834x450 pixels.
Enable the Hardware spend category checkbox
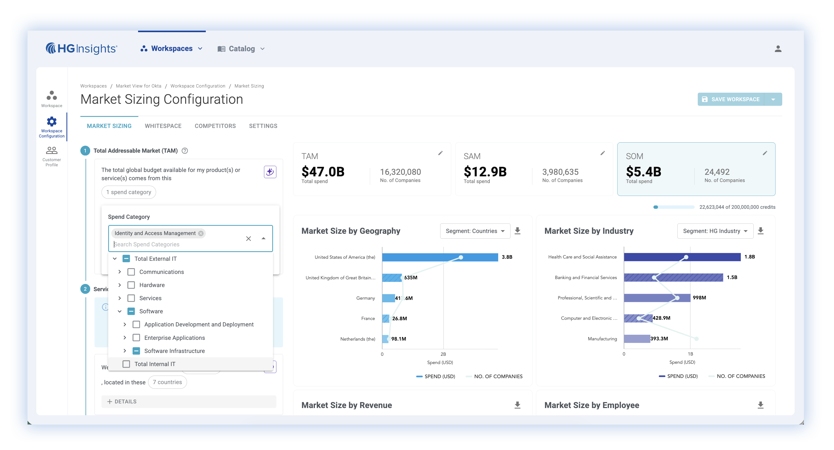pos(131,285)
